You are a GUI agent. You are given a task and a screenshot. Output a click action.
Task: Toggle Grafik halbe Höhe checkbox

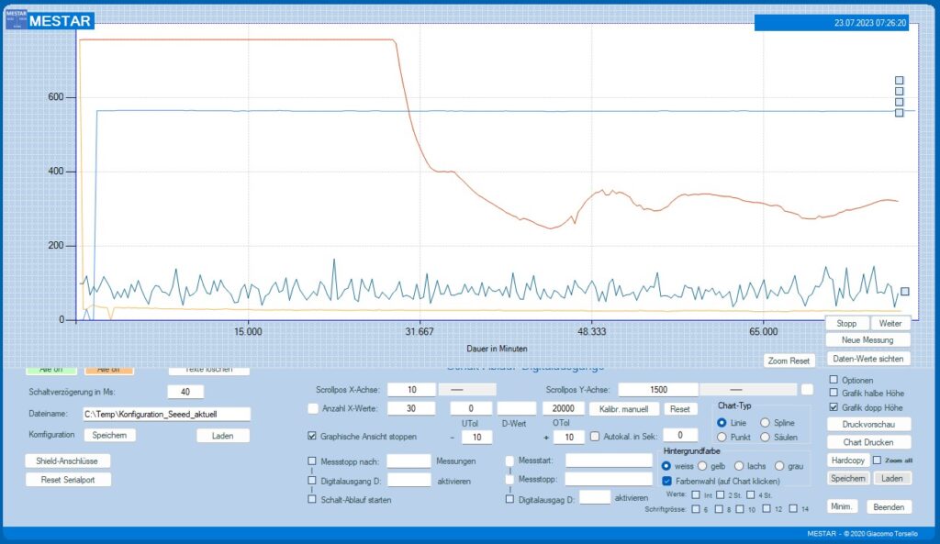[x=834, y=393]
